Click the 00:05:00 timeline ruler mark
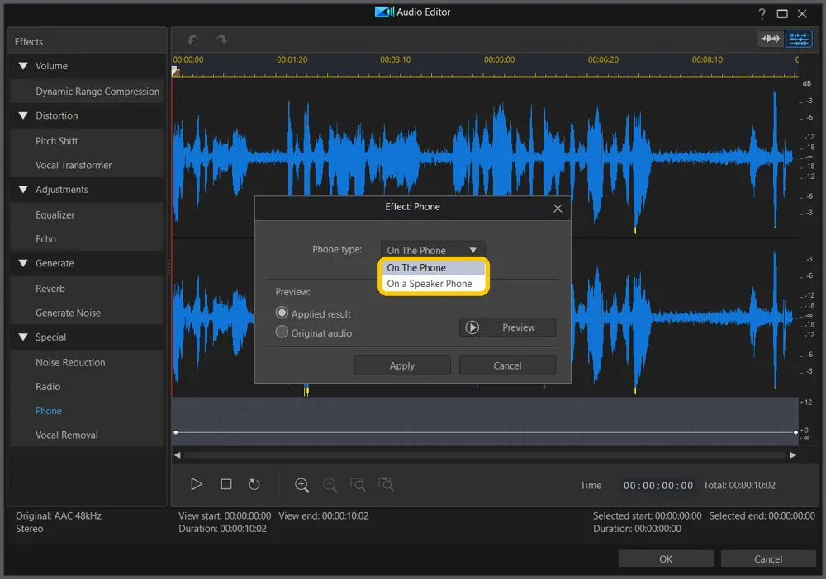This screenshot has width=826, height=579. point(500,60)
